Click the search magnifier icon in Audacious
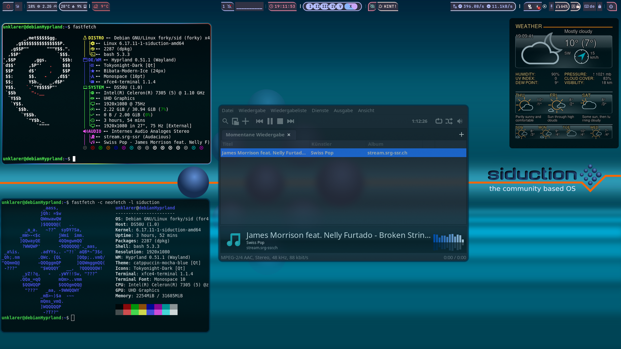 click(225, 121)
